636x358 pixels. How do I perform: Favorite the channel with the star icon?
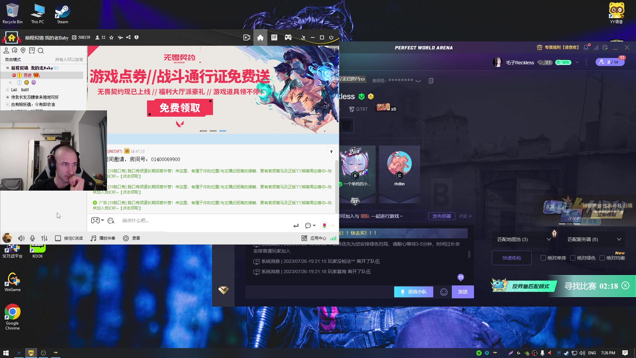111,37
